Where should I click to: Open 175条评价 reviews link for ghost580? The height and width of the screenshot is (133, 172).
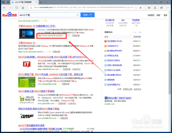click(72, 103)
